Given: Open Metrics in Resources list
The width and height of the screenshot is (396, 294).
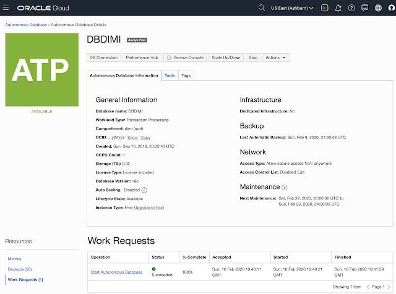Looking at the screenshot, I should click(14, 259).
